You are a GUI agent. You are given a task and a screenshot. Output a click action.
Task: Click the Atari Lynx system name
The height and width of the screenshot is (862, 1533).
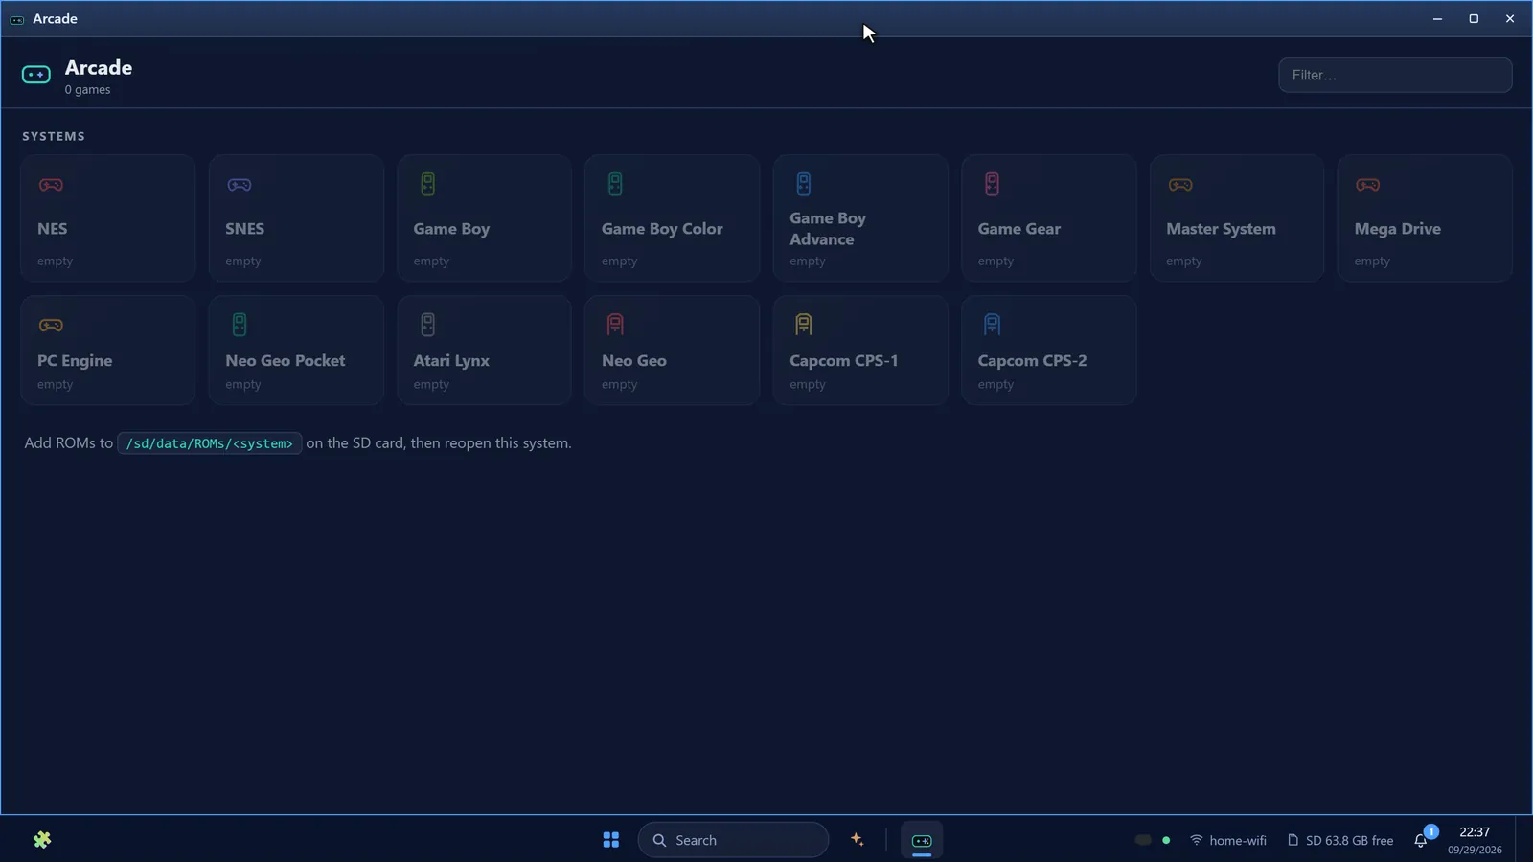click(x=451, y=361)
